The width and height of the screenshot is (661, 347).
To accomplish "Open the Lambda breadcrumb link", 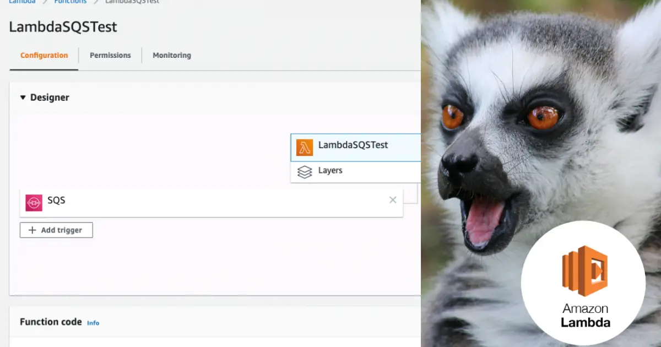I will click(x=22, y=2).
